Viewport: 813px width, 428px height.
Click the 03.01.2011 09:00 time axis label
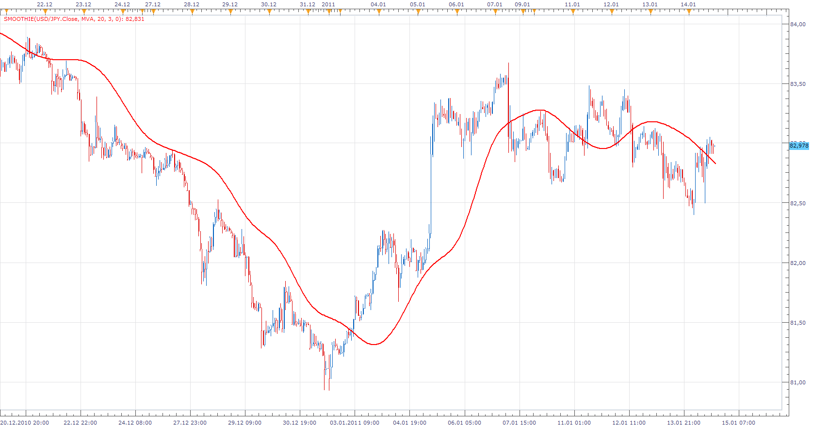coord(355,423)
